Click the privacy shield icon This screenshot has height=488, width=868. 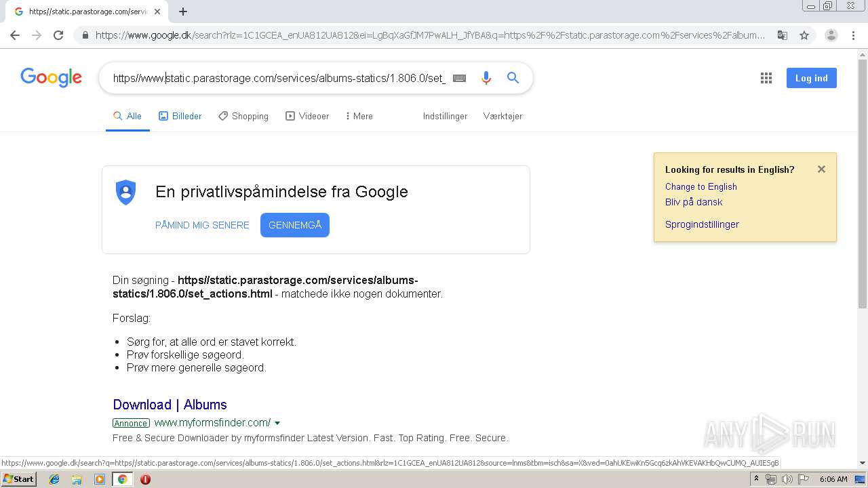pyautogui.click(x=126, y=192)
